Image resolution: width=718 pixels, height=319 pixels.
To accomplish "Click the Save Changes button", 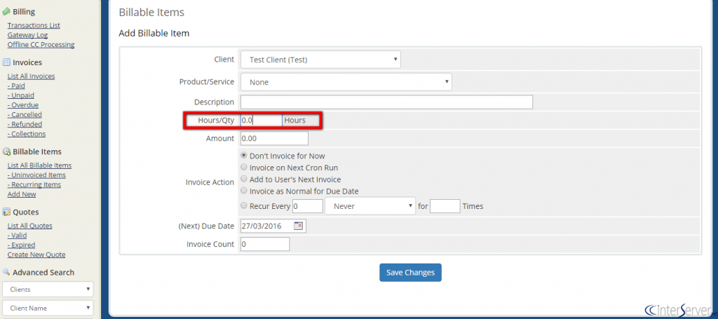I will click(410, 272).
